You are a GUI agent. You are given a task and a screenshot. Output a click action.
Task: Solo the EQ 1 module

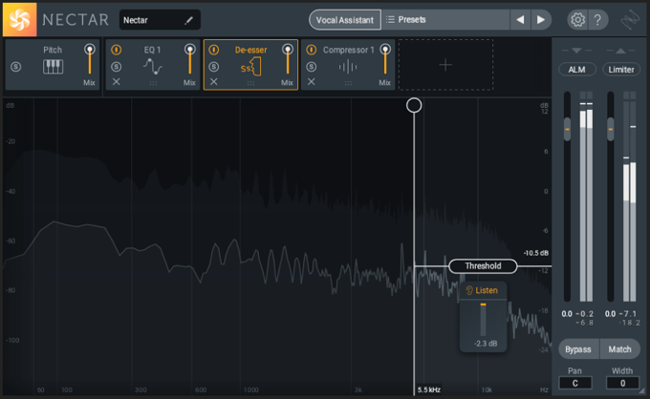[x=116, y=67]
